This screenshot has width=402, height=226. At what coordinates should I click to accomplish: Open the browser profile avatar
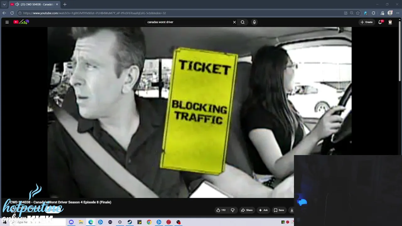click(390, 13)
